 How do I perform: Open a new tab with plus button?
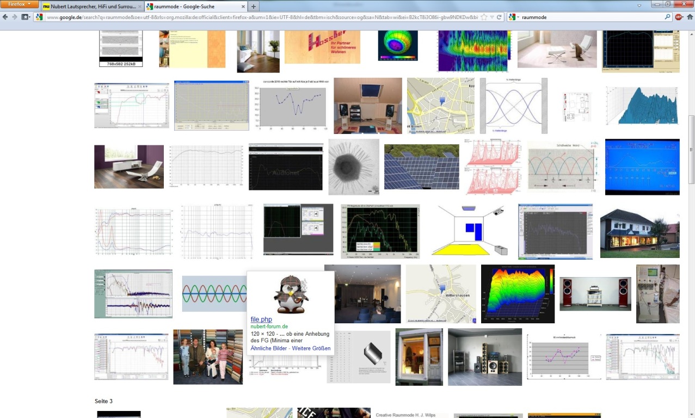coord(254,7)
